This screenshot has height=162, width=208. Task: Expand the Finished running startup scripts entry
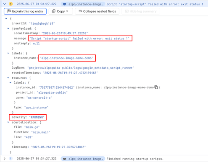click(5, 159)
